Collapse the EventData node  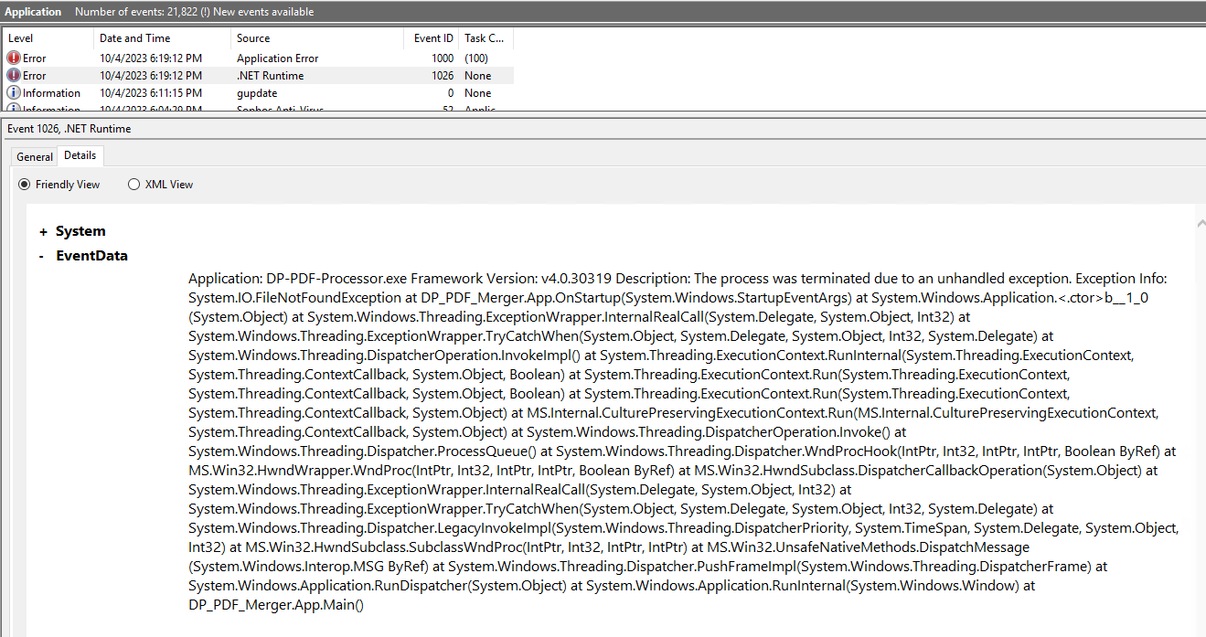point(42,257)
